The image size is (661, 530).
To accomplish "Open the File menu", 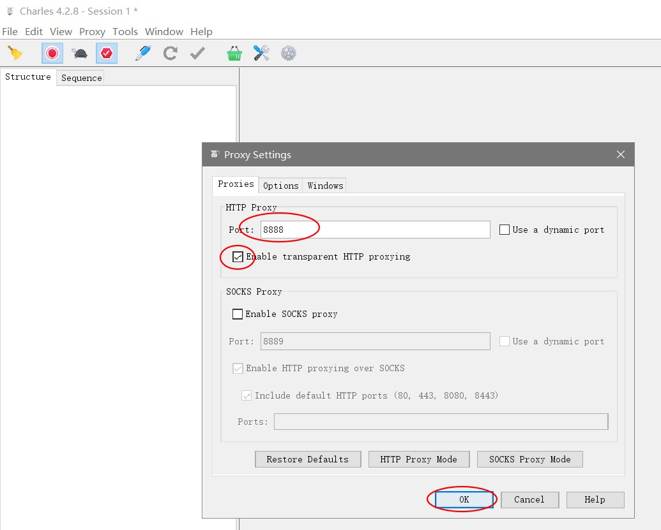I will (x=10, y=32).
